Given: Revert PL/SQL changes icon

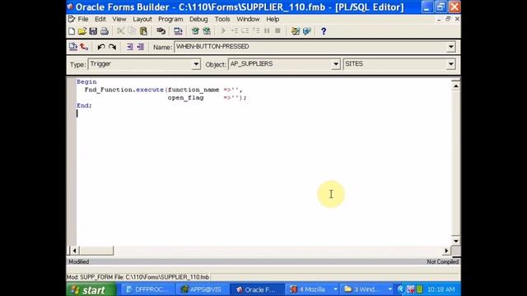Looking at the screenshot, I should [x=84, y=47].
